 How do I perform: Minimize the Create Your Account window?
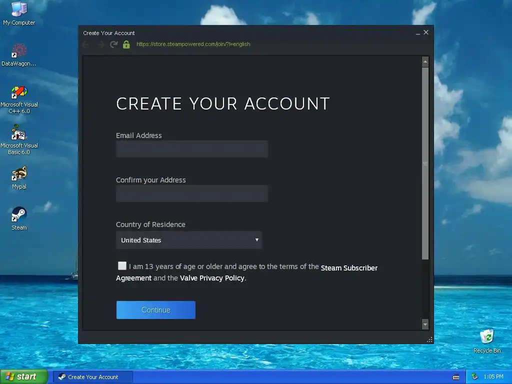tap(418, 33)
